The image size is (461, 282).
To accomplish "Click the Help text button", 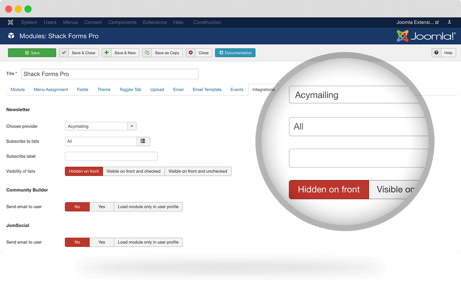I will pos(448,53).
